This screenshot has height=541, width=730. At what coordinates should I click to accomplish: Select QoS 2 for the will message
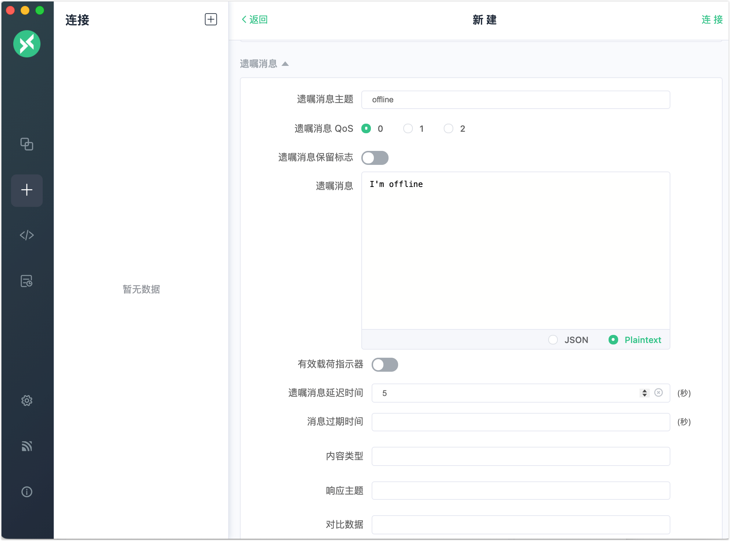(448, 128)
